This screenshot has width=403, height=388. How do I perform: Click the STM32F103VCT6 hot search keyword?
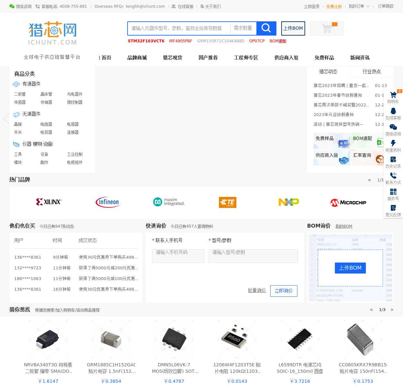(x=146, y=41)
